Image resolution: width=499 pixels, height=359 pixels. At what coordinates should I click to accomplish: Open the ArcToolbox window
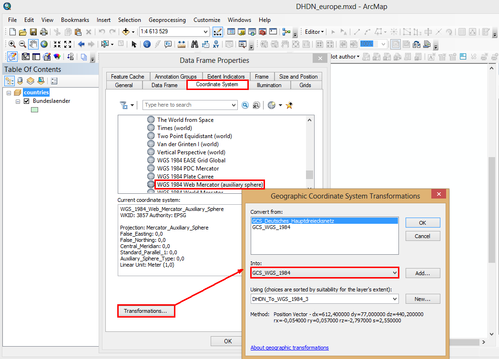tap(262, 31)
